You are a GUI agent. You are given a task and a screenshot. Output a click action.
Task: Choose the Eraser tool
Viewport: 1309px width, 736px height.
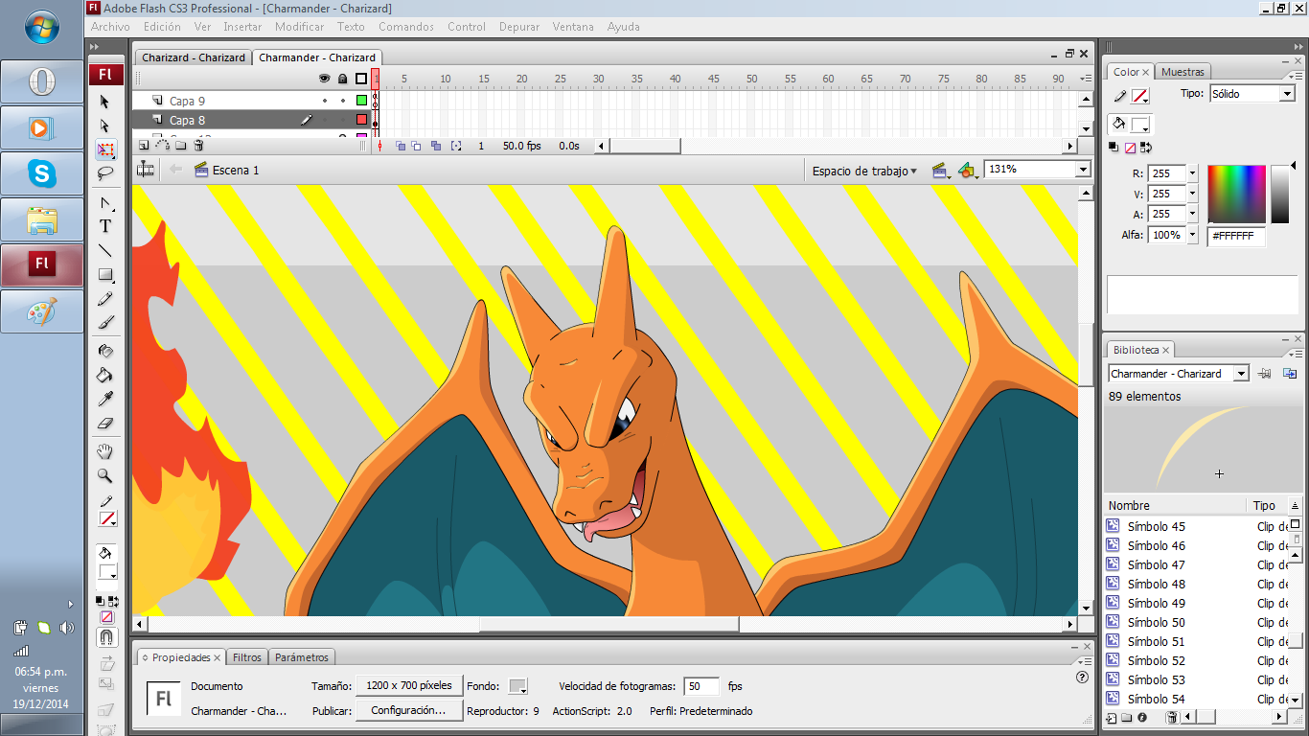[x=105, y=424]
